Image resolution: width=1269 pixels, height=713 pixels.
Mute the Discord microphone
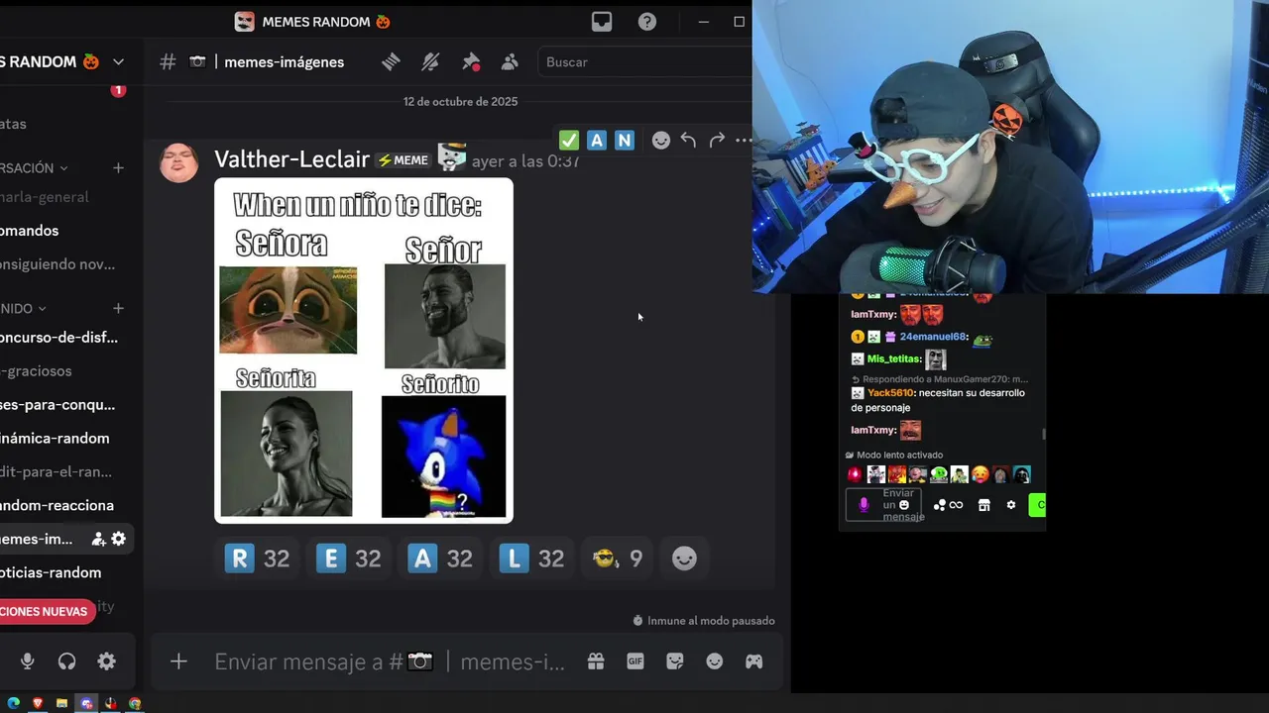coord(28,662)
